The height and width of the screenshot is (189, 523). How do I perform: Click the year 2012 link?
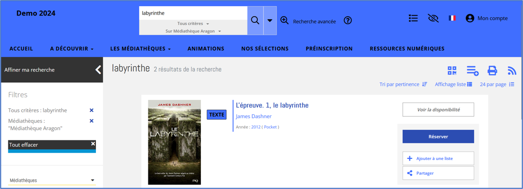pos(256,127)
